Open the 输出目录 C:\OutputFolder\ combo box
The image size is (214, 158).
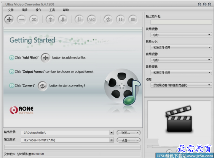coord(67,133)
